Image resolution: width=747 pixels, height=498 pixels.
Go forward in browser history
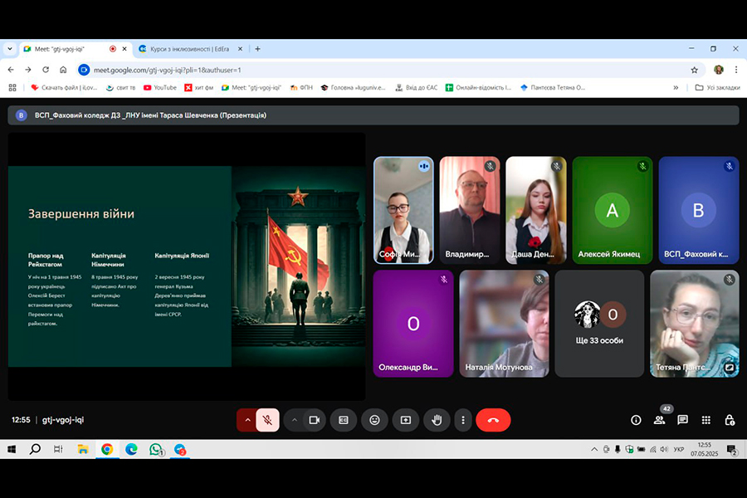[x=28, y=70]
